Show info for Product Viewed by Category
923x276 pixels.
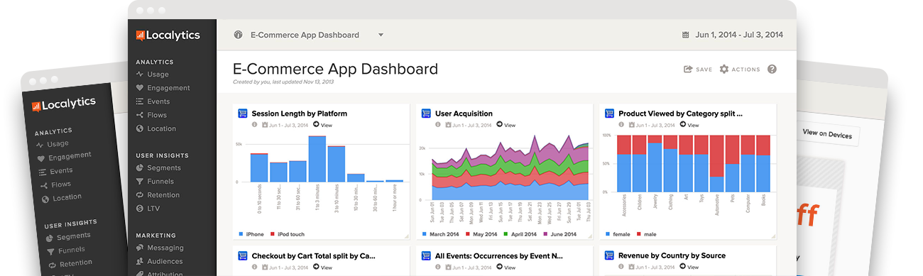click(621, 125)
